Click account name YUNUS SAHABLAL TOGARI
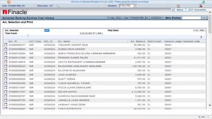 pos(74,83)
